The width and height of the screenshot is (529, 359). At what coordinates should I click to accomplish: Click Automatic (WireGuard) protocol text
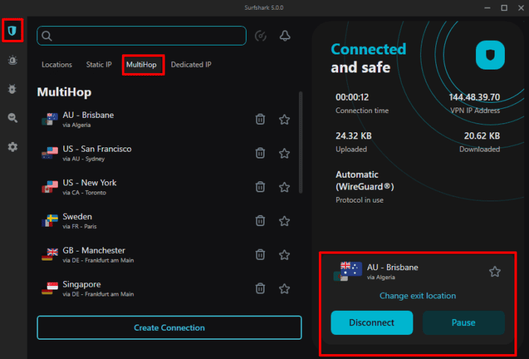click(x=364, y=181)
